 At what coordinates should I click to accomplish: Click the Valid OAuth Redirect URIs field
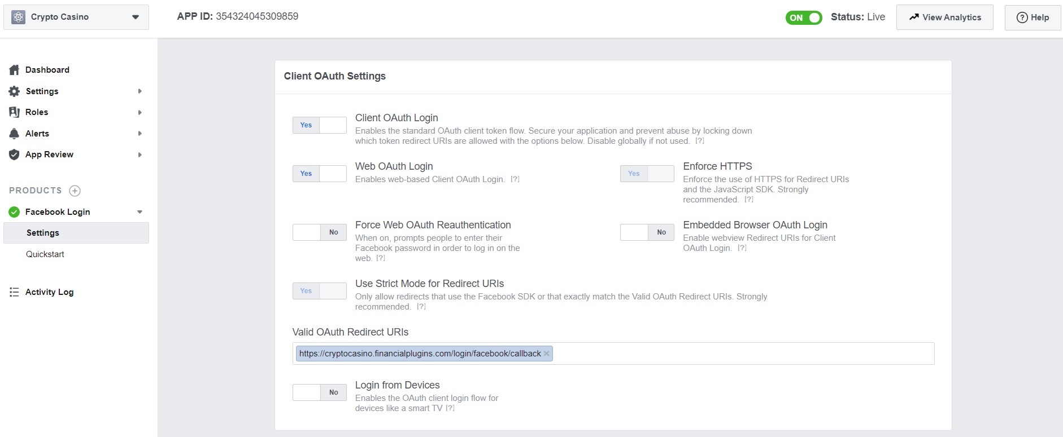[734, 354]
